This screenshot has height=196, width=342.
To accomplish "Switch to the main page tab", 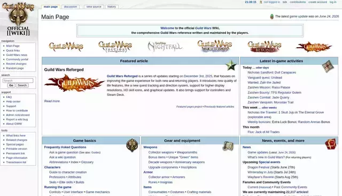I will point(51,7).
